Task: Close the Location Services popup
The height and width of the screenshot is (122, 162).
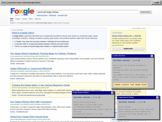Action: point(152,56)
